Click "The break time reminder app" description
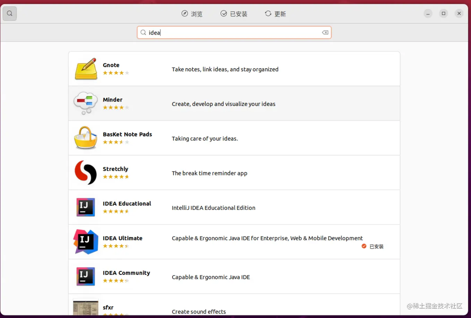The width and height of the screenshot is (471, 318). pyautogui.click(x=209, y=173)
